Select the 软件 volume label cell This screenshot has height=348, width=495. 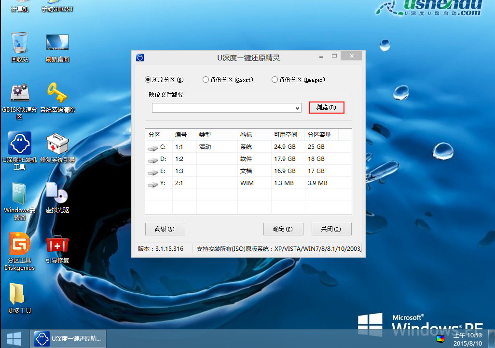click(246, 159)
